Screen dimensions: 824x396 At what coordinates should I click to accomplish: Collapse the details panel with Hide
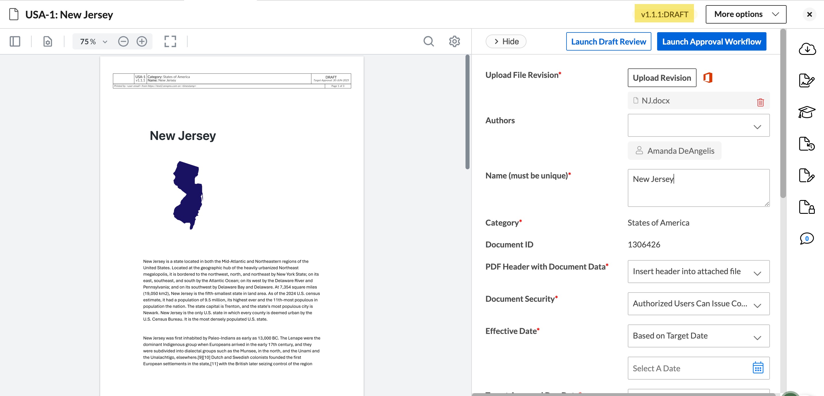pyautogui.click(x=506, y=42)
